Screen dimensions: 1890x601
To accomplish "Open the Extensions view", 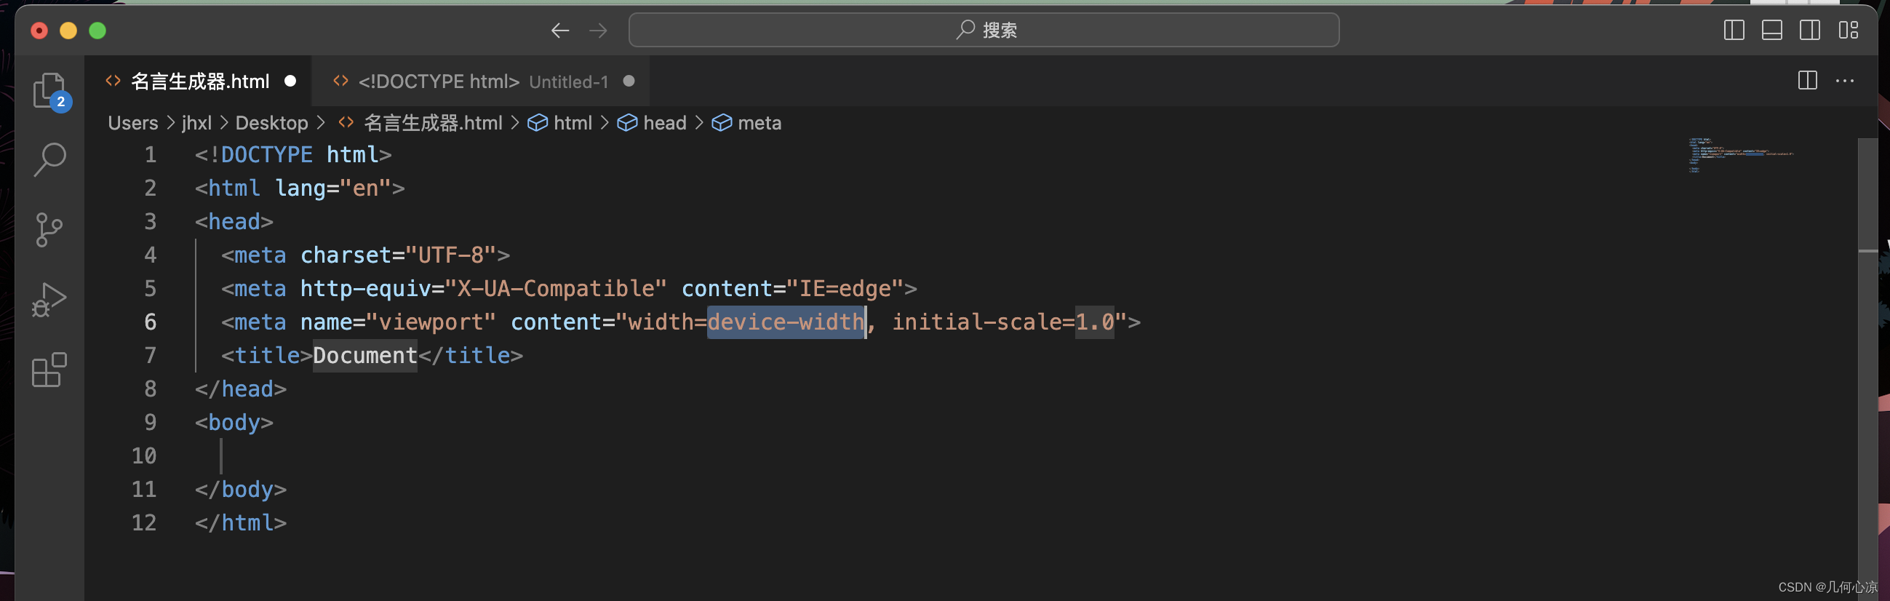I will [x=50, y=369].
